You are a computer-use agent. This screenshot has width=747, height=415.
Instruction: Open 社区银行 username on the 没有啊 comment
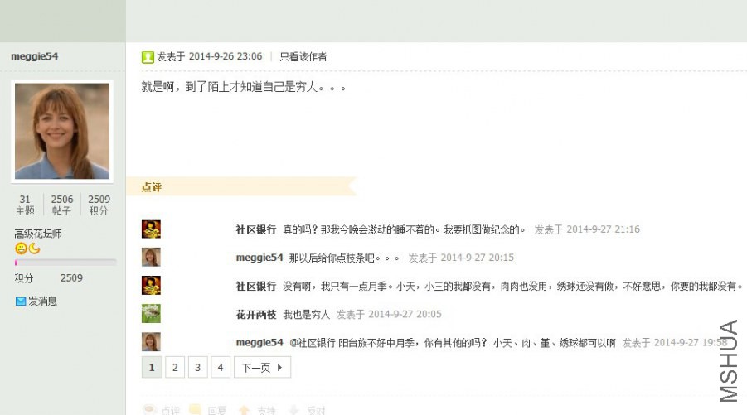pos(256,287)
